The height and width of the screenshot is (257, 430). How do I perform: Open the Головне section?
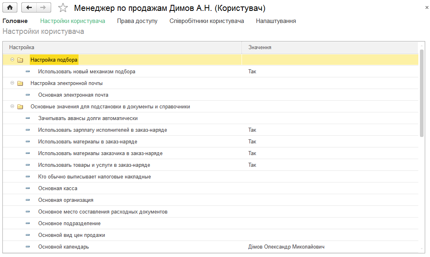tap(15, 21)
